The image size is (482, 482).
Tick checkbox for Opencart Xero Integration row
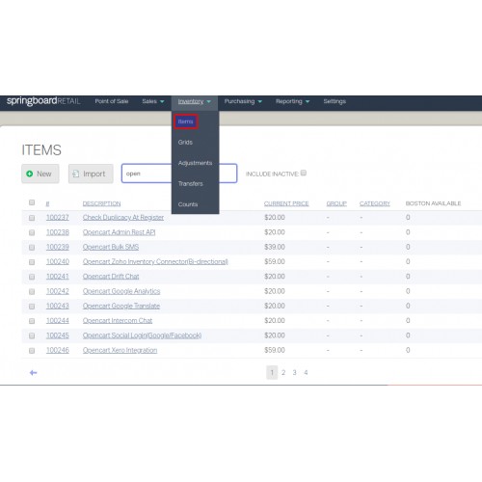tap(32, 351)
